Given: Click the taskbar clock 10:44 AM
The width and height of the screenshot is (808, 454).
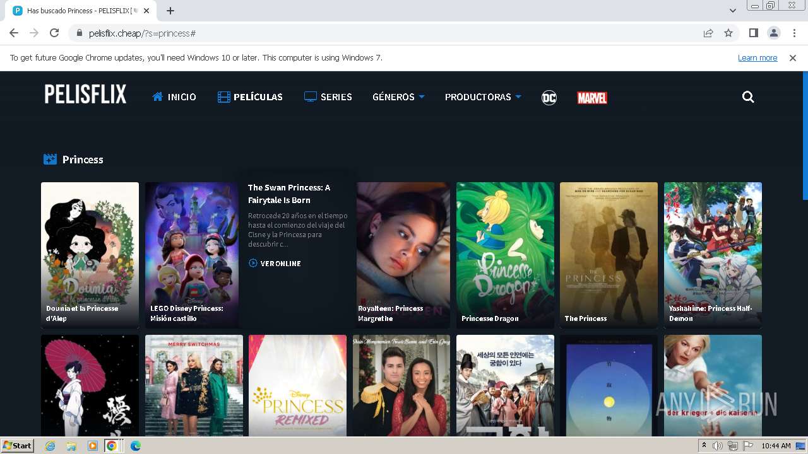Looking at the screenshot, I should click(x=776, y=446).
